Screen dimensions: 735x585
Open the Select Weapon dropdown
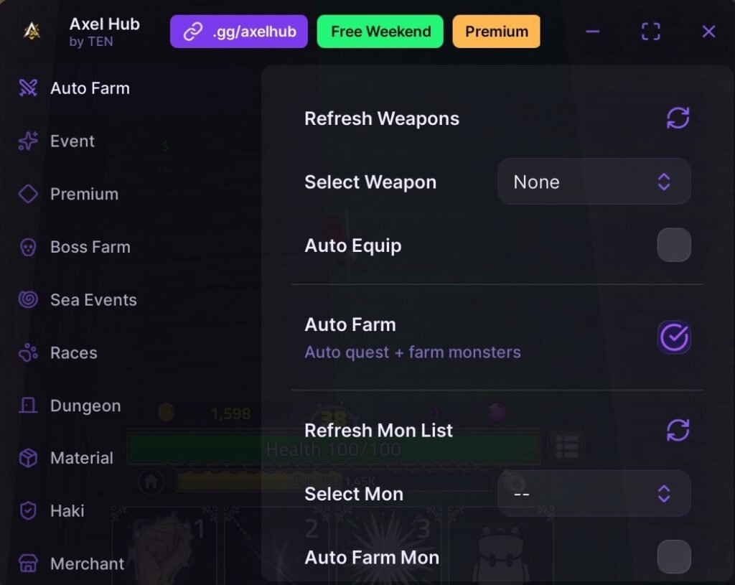coord(594,182)
